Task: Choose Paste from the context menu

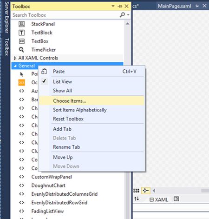Action: (92, 72)
